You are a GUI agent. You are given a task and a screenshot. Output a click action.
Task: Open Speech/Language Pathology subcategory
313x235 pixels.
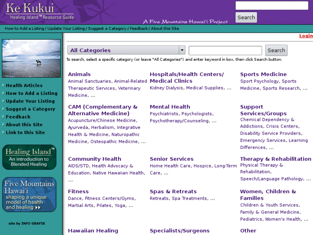click(x=272, y=179)
